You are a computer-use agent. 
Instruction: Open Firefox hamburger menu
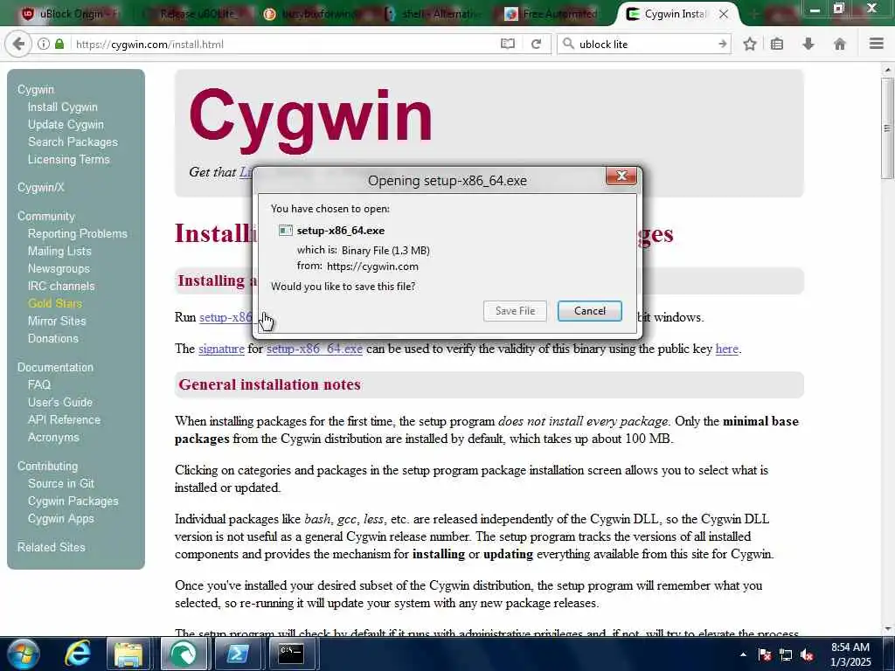pos(877,44)
